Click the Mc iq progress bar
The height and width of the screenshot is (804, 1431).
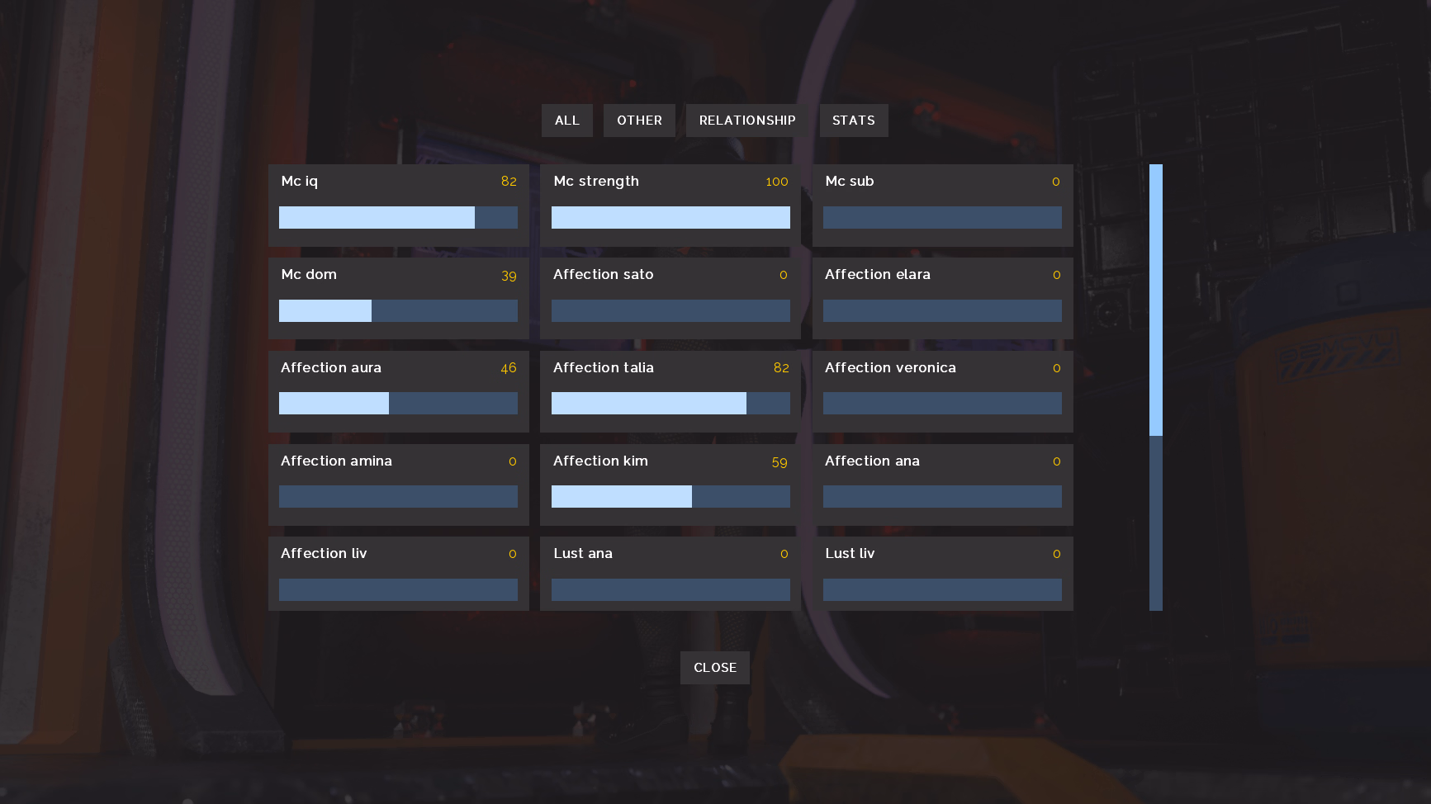click(398, 218)
